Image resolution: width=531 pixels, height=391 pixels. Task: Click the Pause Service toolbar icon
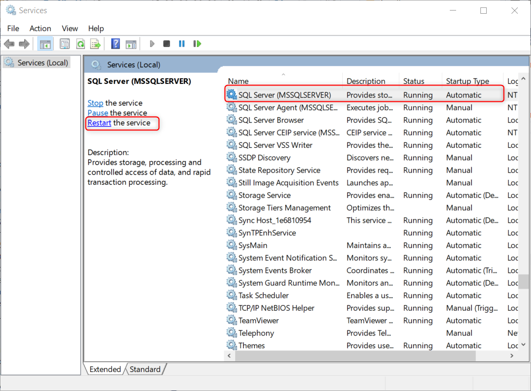[x=182, y=44]
